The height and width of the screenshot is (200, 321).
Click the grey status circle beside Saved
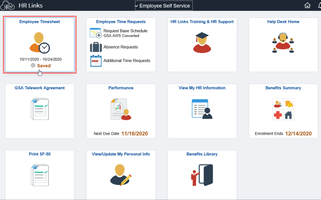(x=33, y=65)
